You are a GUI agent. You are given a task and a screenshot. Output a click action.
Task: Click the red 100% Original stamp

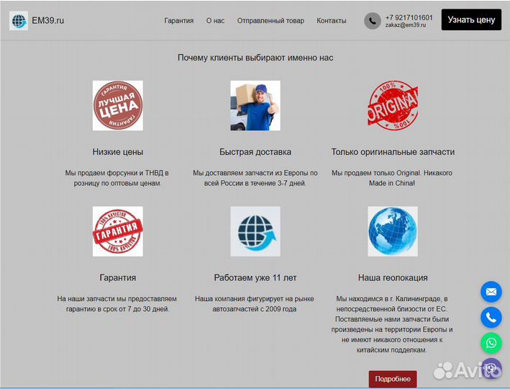pyautogui.click(x=393, y=106)
